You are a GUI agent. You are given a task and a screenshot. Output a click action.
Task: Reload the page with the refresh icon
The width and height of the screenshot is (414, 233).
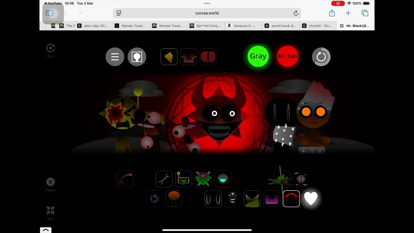point(296,13)
